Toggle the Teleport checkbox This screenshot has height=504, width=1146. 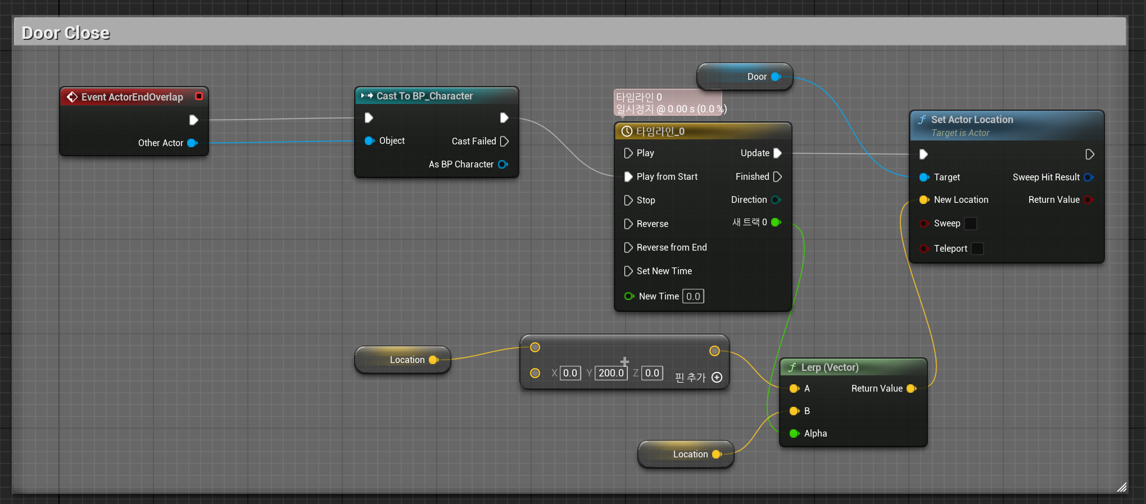tap(977, 248)
